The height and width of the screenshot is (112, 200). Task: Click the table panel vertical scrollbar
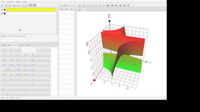pos(75,53)
